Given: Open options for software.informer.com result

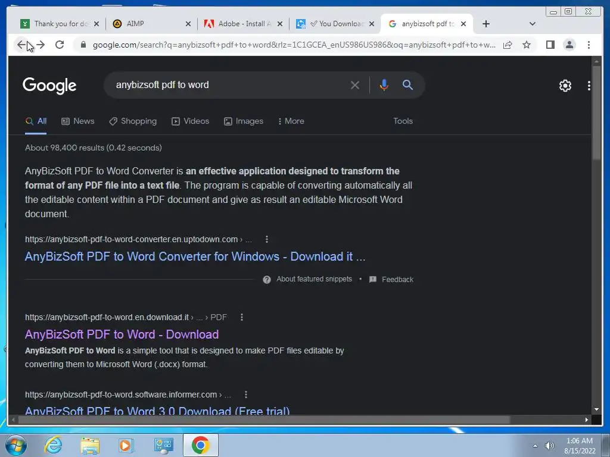Looking at the screenshot, I should pos(246,395).
